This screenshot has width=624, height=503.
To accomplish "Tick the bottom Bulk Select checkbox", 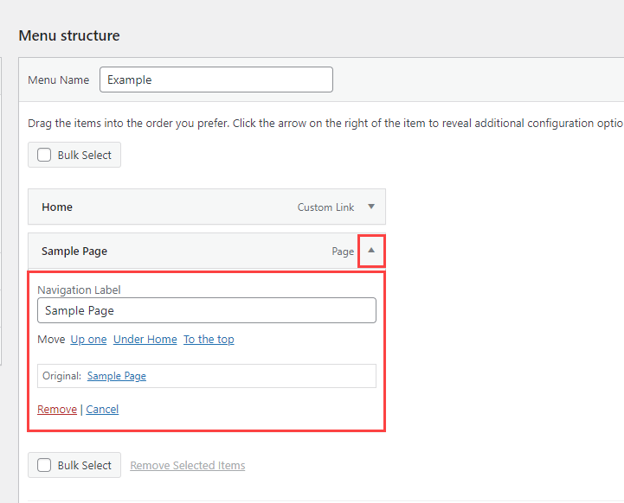I will click(x=45, y=465).
